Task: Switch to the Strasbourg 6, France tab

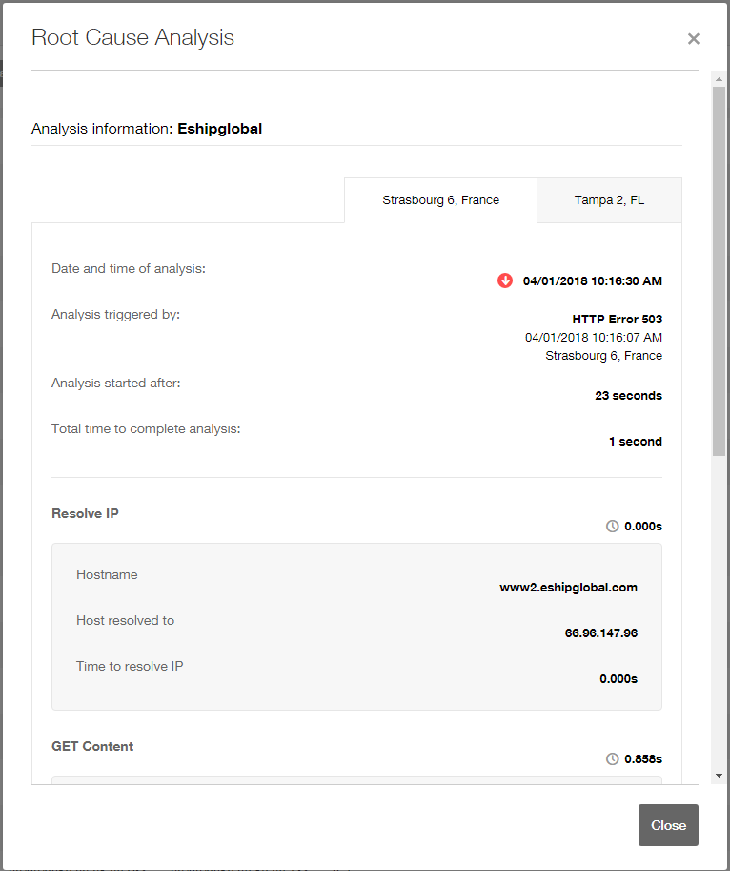Action: [440, 200]
